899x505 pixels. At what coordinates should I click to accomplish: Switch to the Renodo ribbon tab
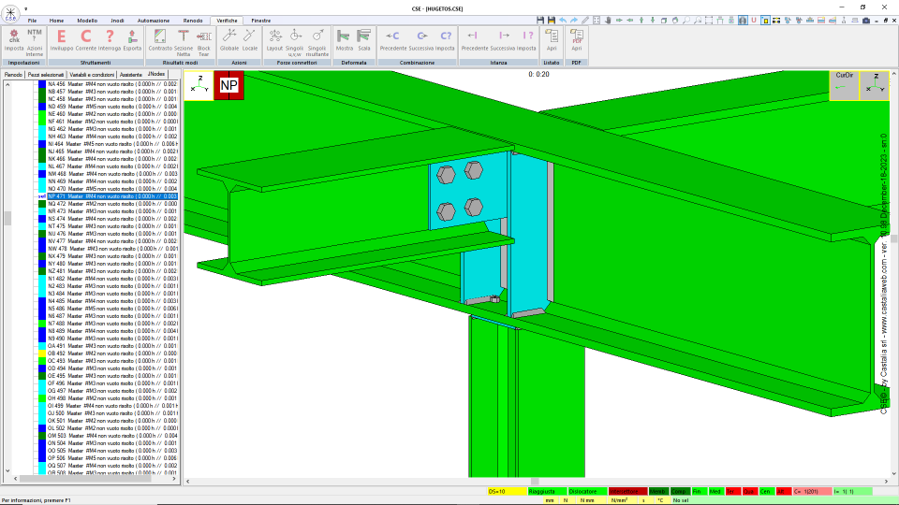(193, 21)
